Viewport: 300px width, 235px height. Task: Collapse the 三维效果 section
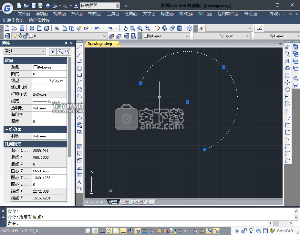pyautogui.click(x=64, y=130)
